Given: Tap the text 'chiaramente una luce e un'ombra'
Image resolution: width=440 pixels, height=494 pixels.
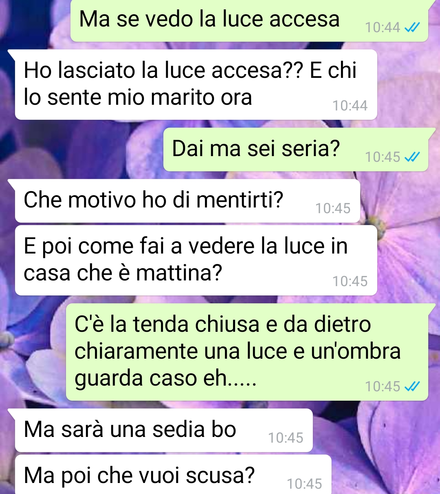Looking at the screenshot, I should click(238, 351).
